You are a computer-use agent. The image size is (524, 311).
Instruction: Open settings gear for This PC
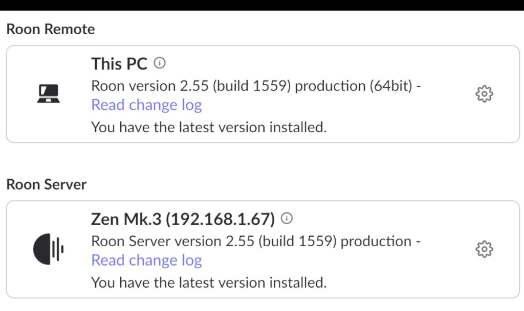coord(484,94)
